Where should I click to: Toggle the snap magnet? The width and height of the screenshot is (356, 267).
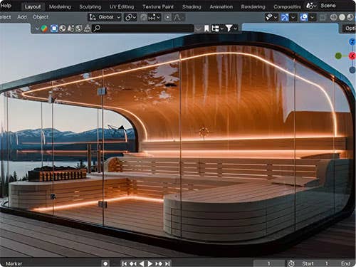tap(144, 17)
